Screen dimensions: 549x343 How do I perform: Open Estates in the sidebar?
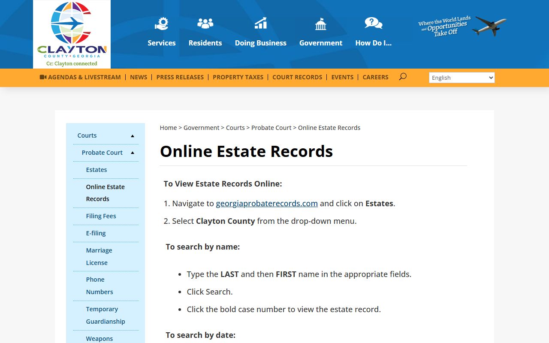(x=97, y=170)
